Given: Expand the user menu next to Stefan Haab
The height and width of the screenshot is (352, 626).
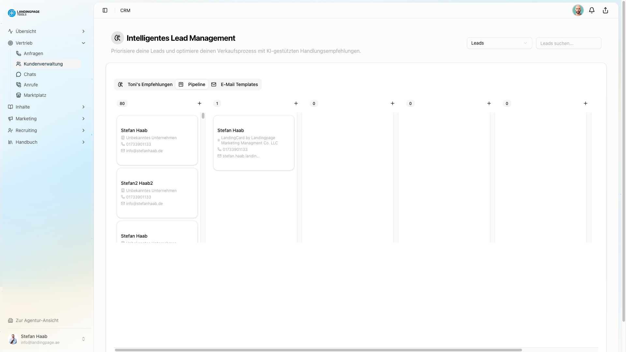Looking at the screenshot, I should click(x=83, y=339).
